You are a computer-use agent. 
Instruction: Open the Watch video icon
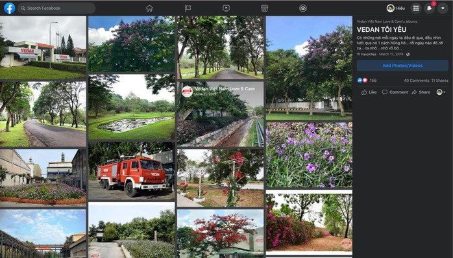tap(226, 8)
